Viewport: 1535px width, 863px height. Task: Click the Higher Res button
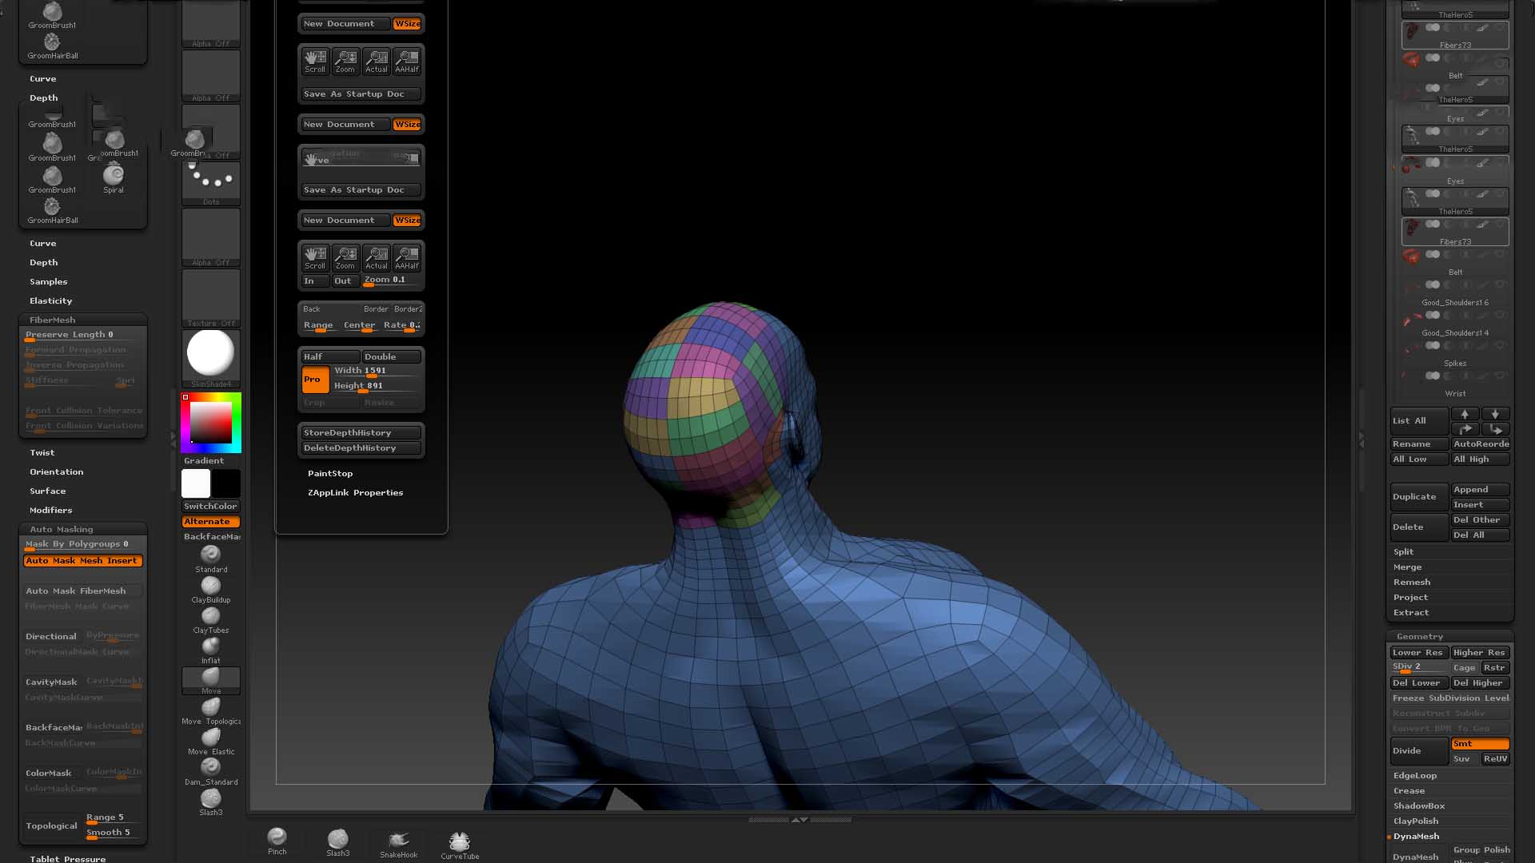1481,653
